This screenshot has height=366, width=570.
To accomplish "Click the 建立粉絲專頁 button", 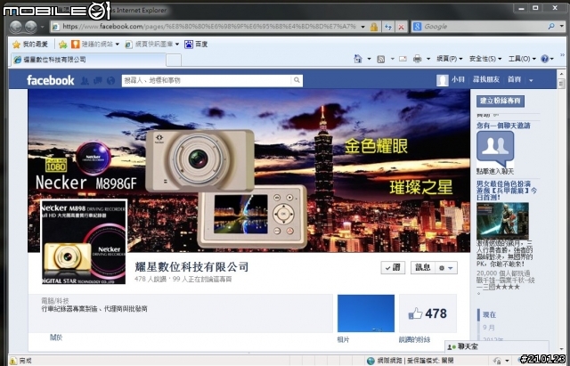I will click(x=501, y=101).
